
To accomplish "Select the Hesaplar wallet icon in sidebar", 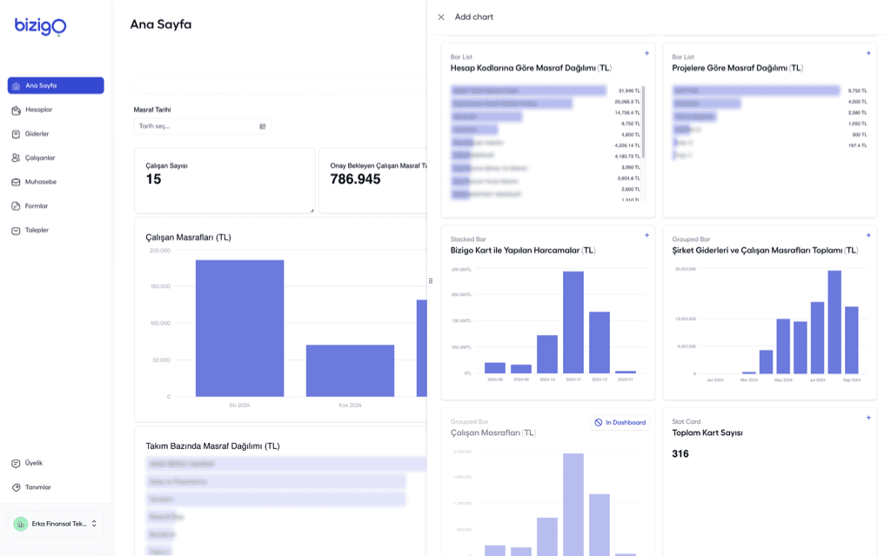I will click(x=17, y=109).
